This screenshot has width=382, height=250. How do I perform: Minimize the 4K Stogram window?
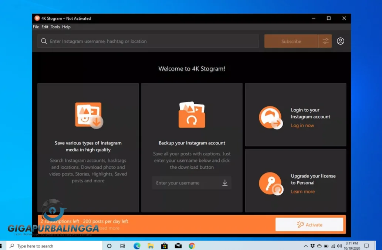(x=314, y=18)
